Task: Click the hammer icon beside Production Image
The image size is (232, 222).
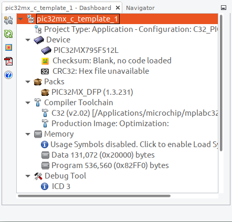Action: [45, 124]
